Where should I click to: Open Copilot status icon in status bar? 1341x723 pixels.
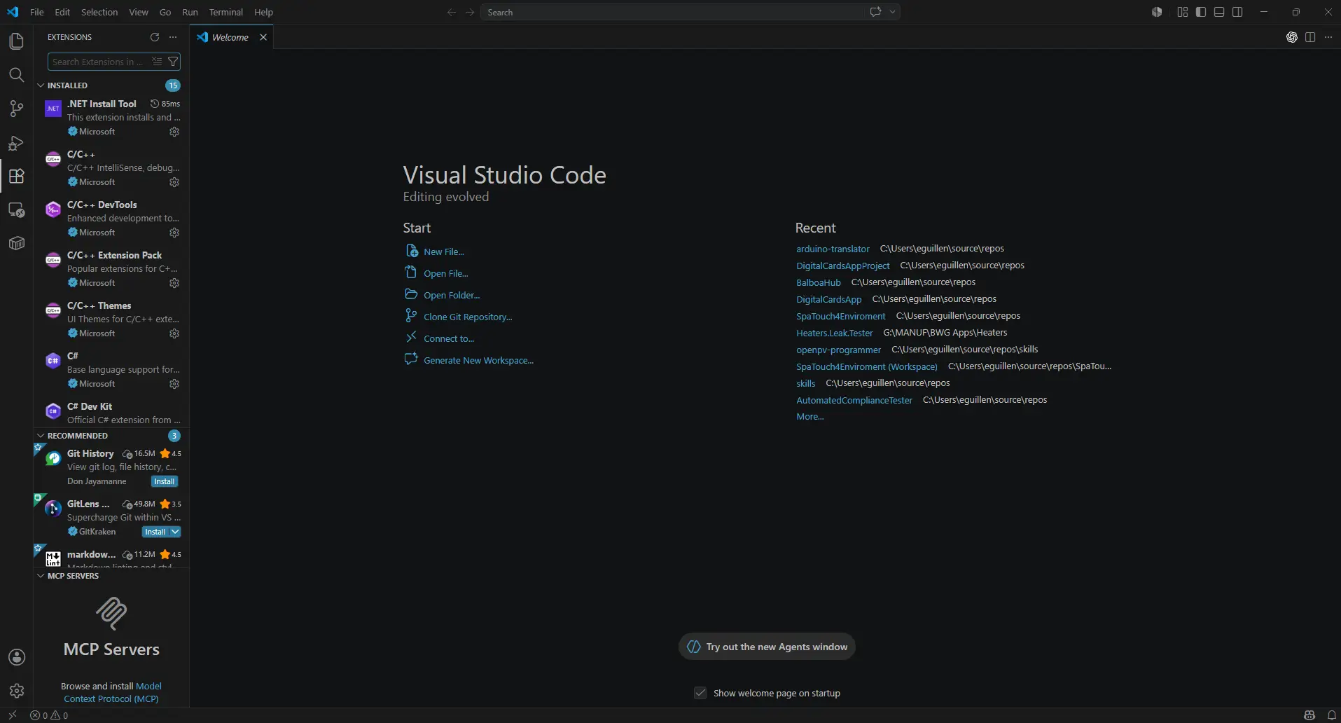click(x=1309, y=715)
